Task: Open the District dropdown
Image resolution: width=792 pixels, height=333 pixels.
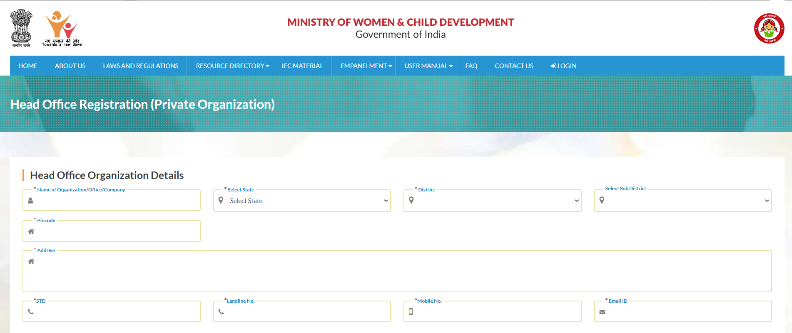Action: [x=492, y=201]
